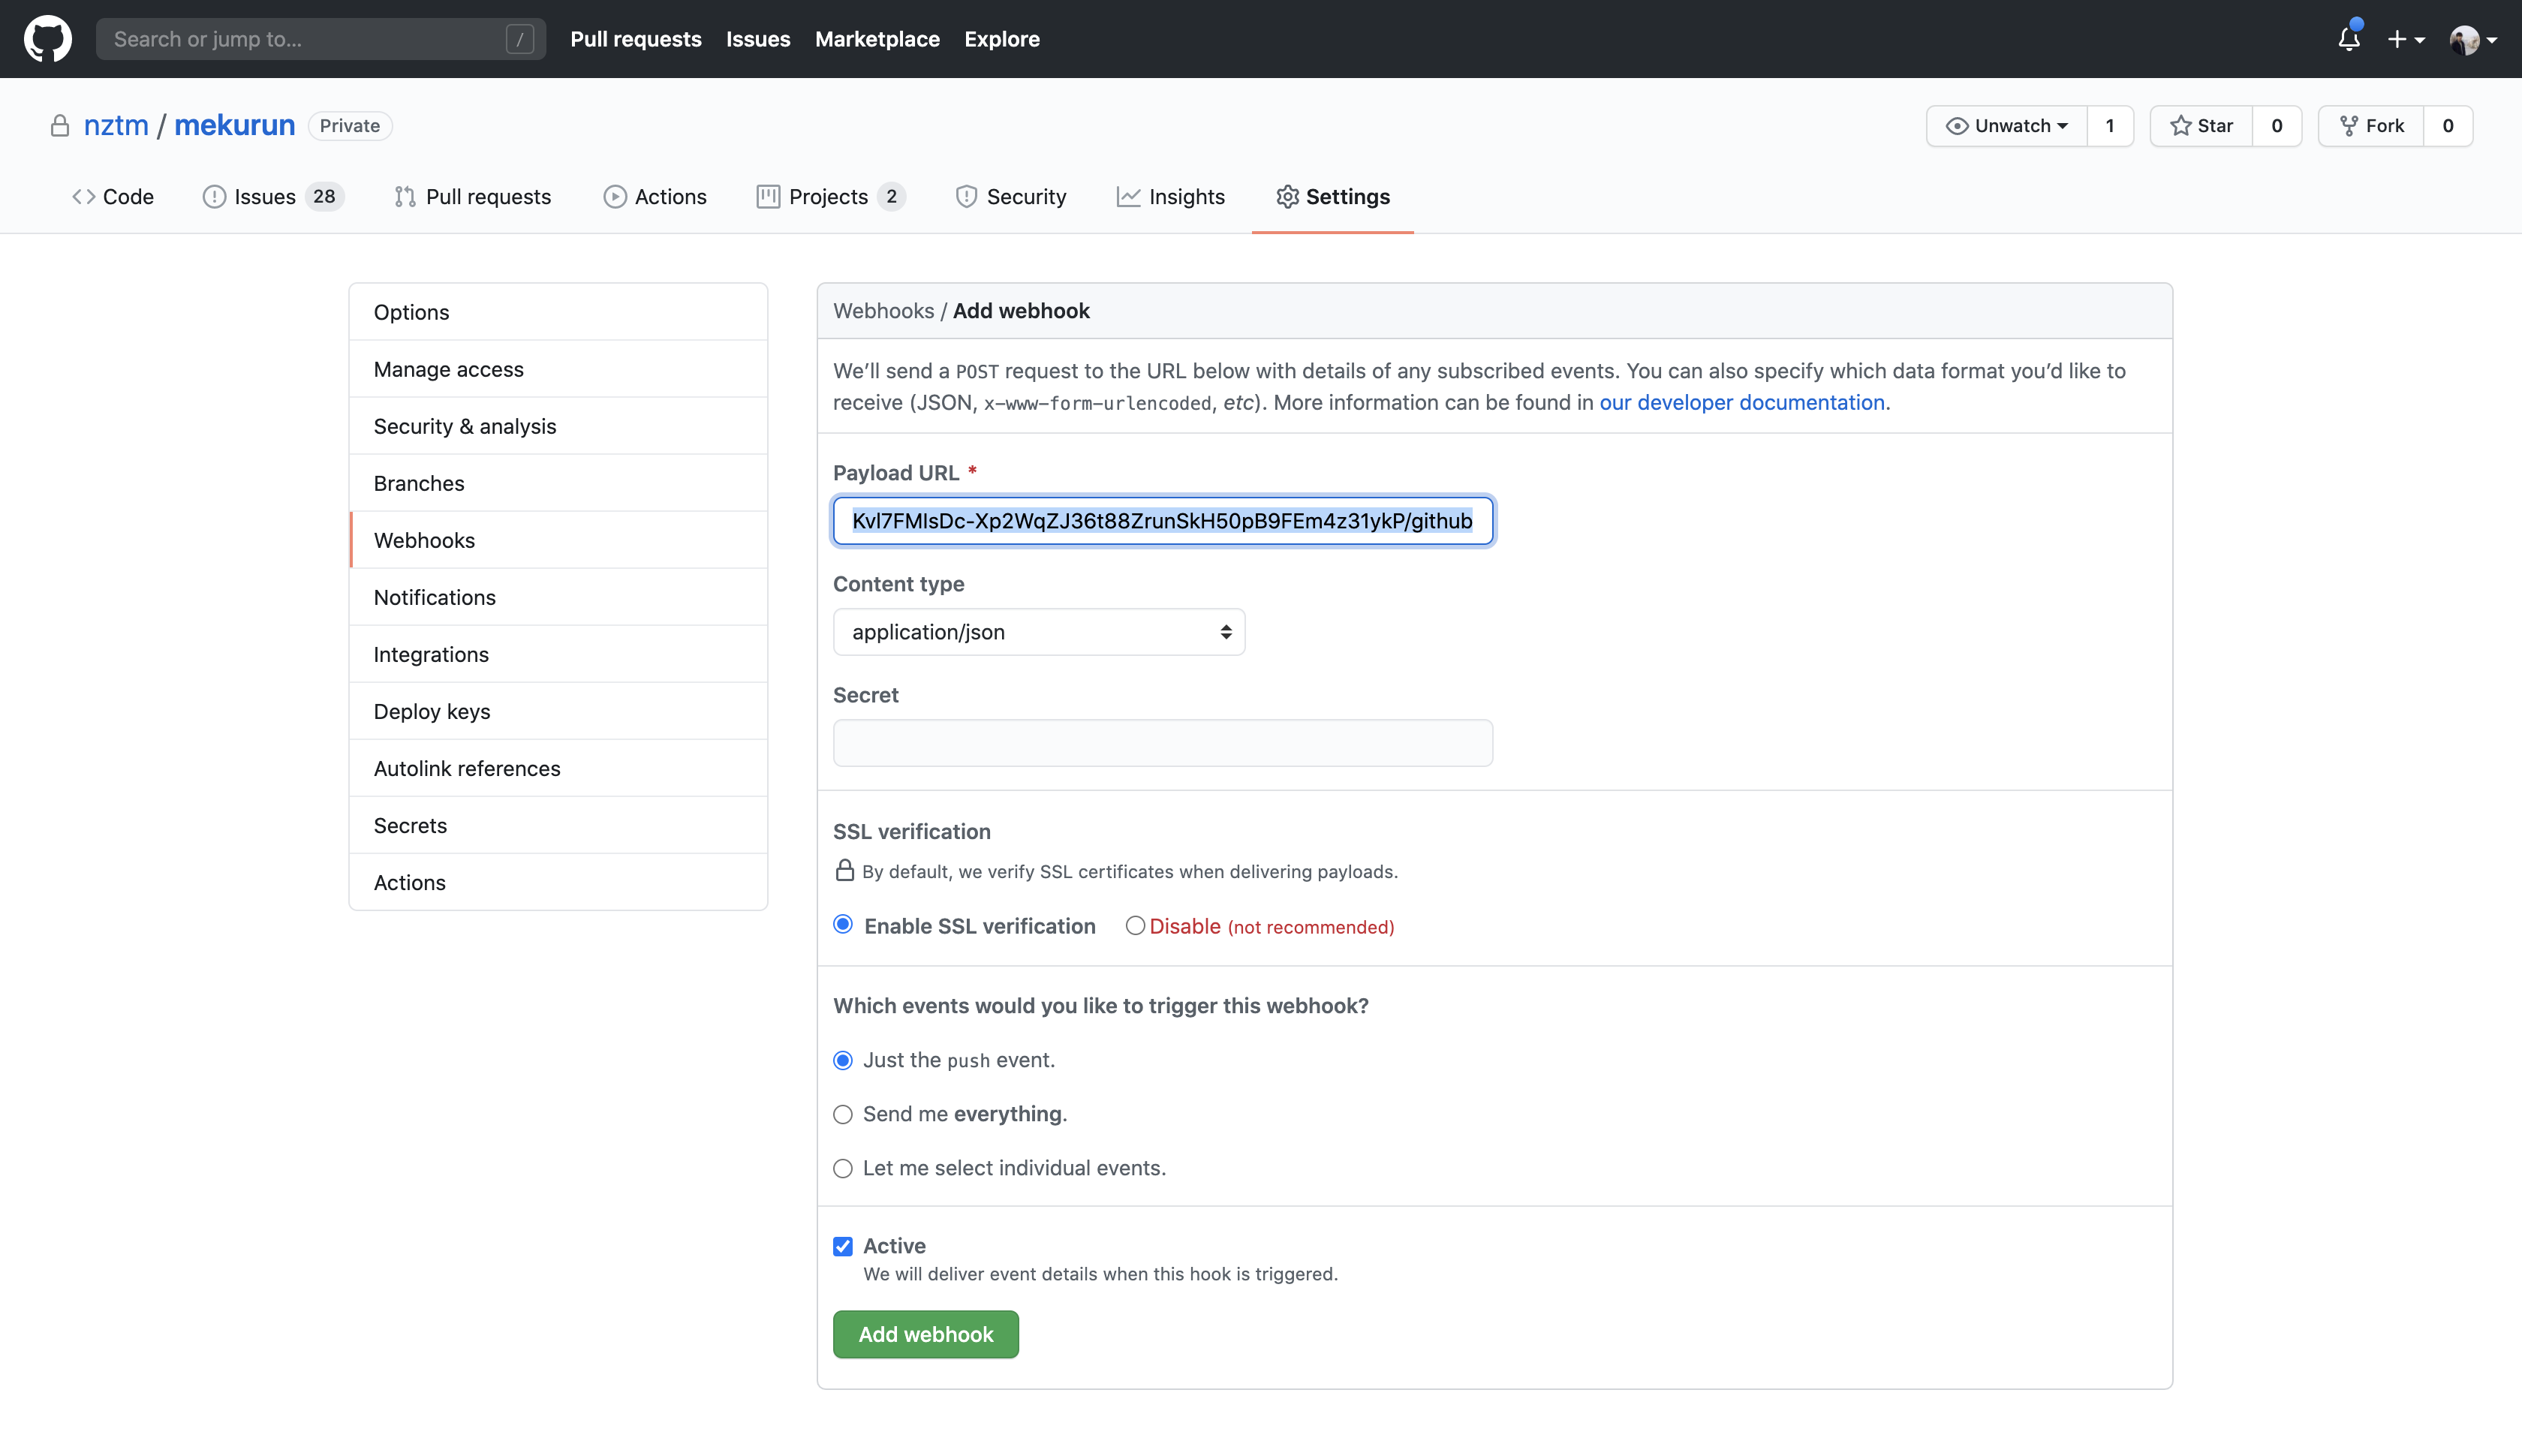
Task: Open the Content type dropdown
Action: (1038, 632)
